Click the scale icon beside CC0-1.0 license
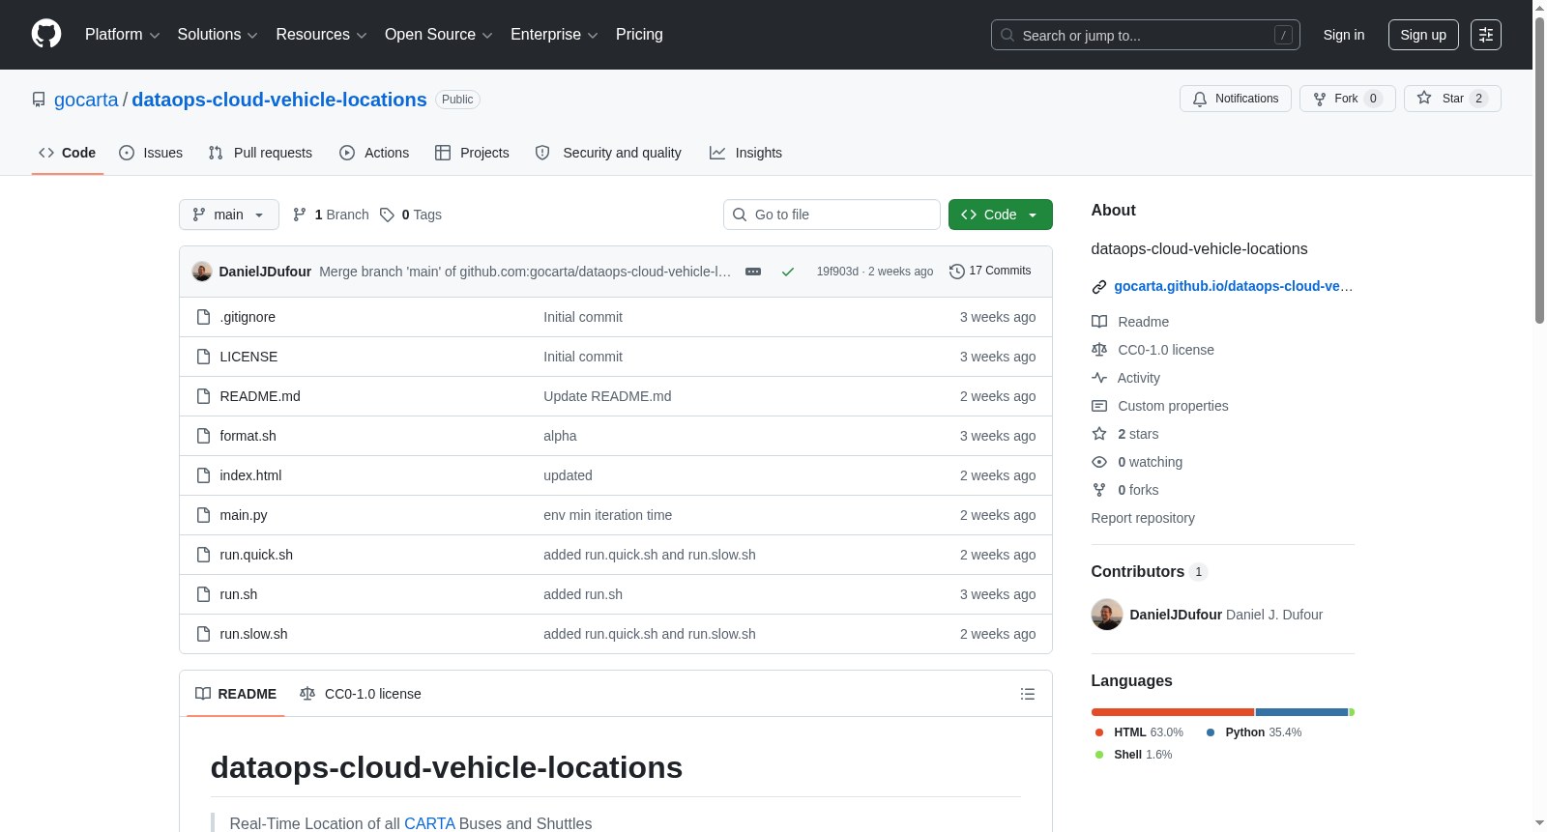1547x832 pixels. coord(1099,350)
